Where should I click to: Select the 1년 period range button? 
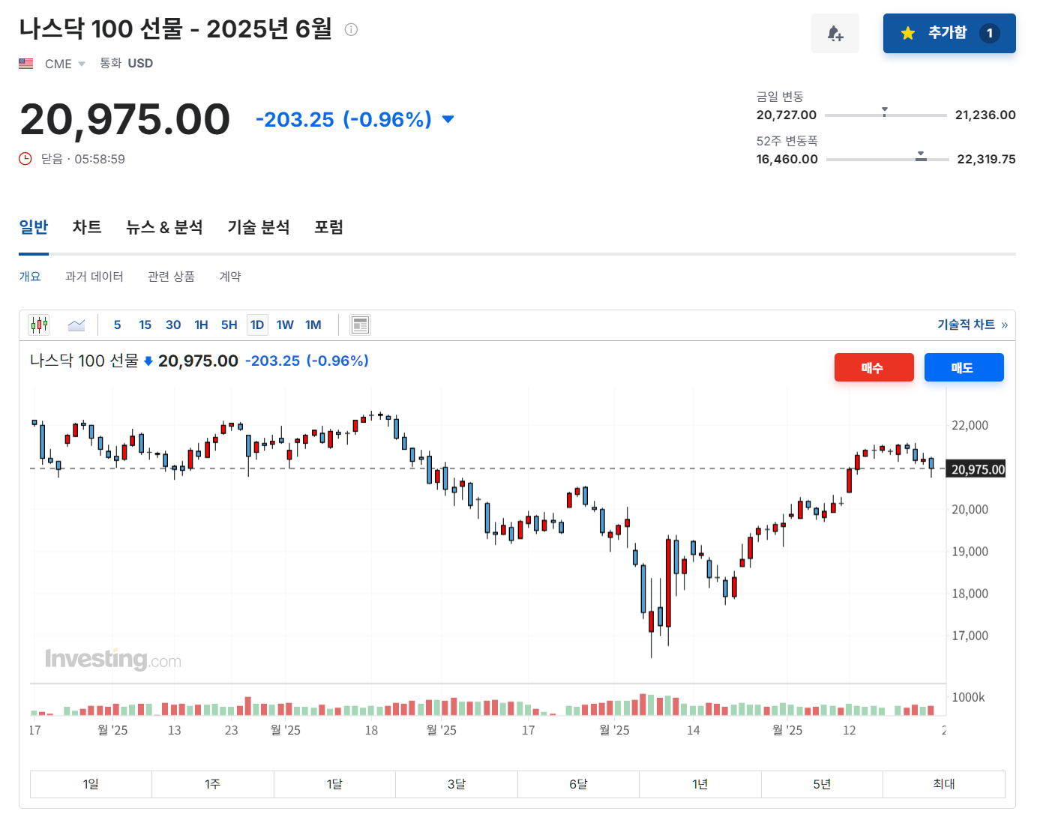click(x=700, y=784)
